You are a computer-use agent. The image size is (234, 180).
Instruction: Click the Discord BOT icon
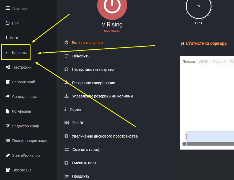pos(7,170)
